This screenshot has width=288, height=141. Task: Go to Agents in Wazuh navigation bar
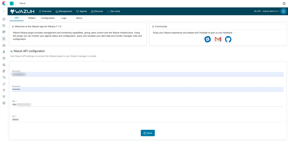point(82,11)
